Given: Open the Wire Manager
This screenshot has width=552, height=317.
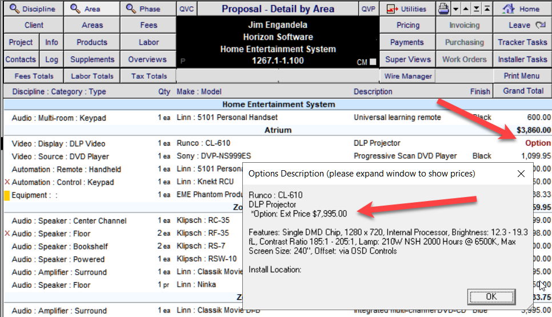Looking at the screenshot, I should pyautogui.click(x=407, y=76).
